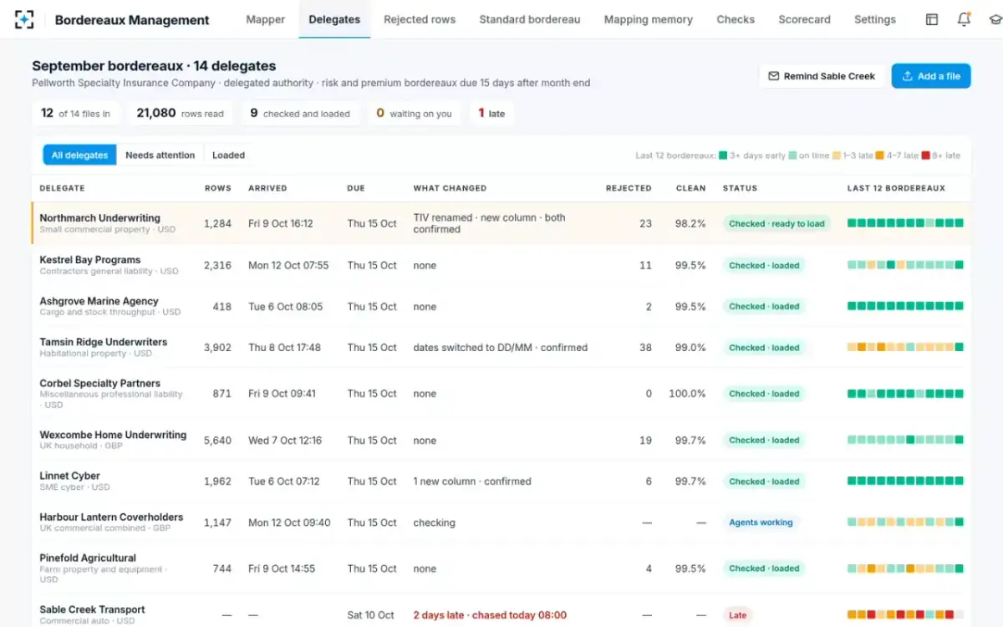The height and width of the screenshot is (627, 1003).
Task: Open the notifications bell
Action: (964, 19)
